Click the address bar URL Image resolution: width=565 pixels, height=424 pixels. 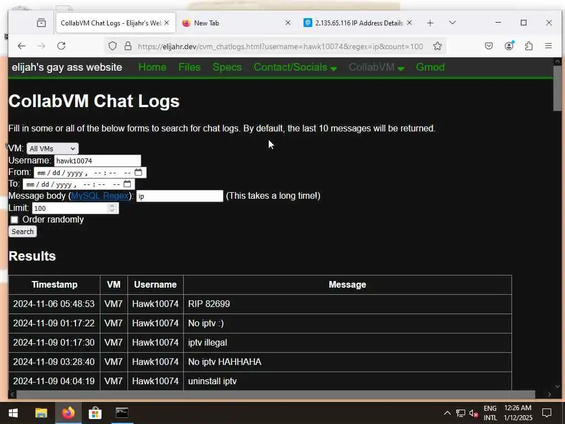point(280,46)
